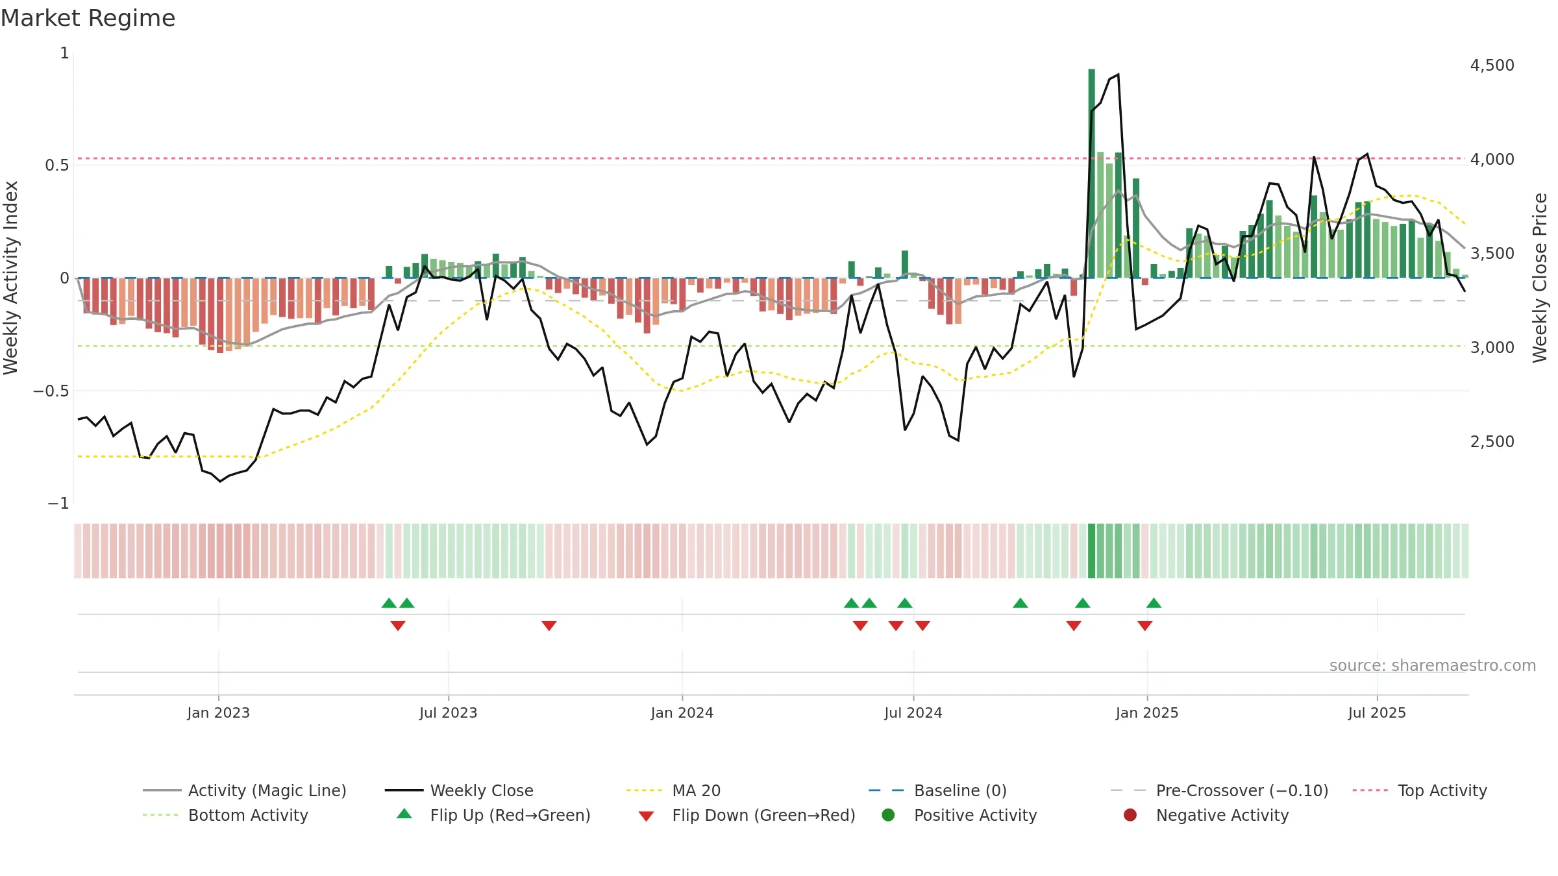This screenshot has height=876, width=1558.
Task: Click the 2,500 price axis tick
Action: pos(1492,441)
